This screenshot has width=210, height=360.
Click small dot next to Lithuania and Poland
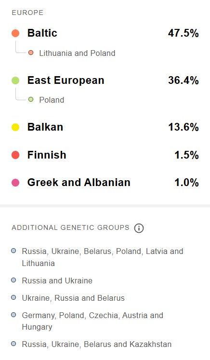pos(31,53)
